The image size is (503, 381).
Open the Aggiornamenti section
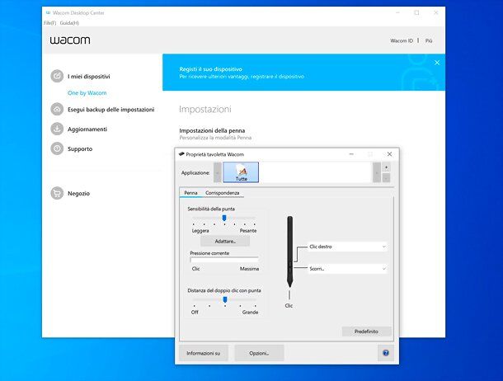click(x=87, y=129)
